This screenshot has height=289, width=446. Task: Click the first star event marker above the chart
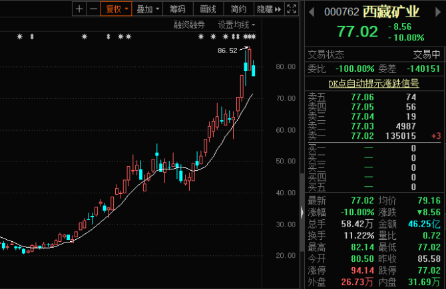tap(19, 37)
